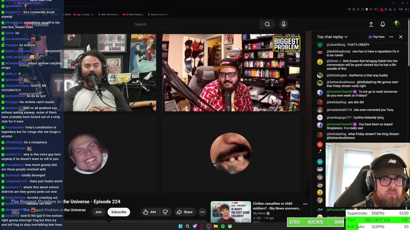The width and height of the screenshot is (410, 230).
Task: Click the Kicks 3703 goal bar
Action: coord(316,222)
